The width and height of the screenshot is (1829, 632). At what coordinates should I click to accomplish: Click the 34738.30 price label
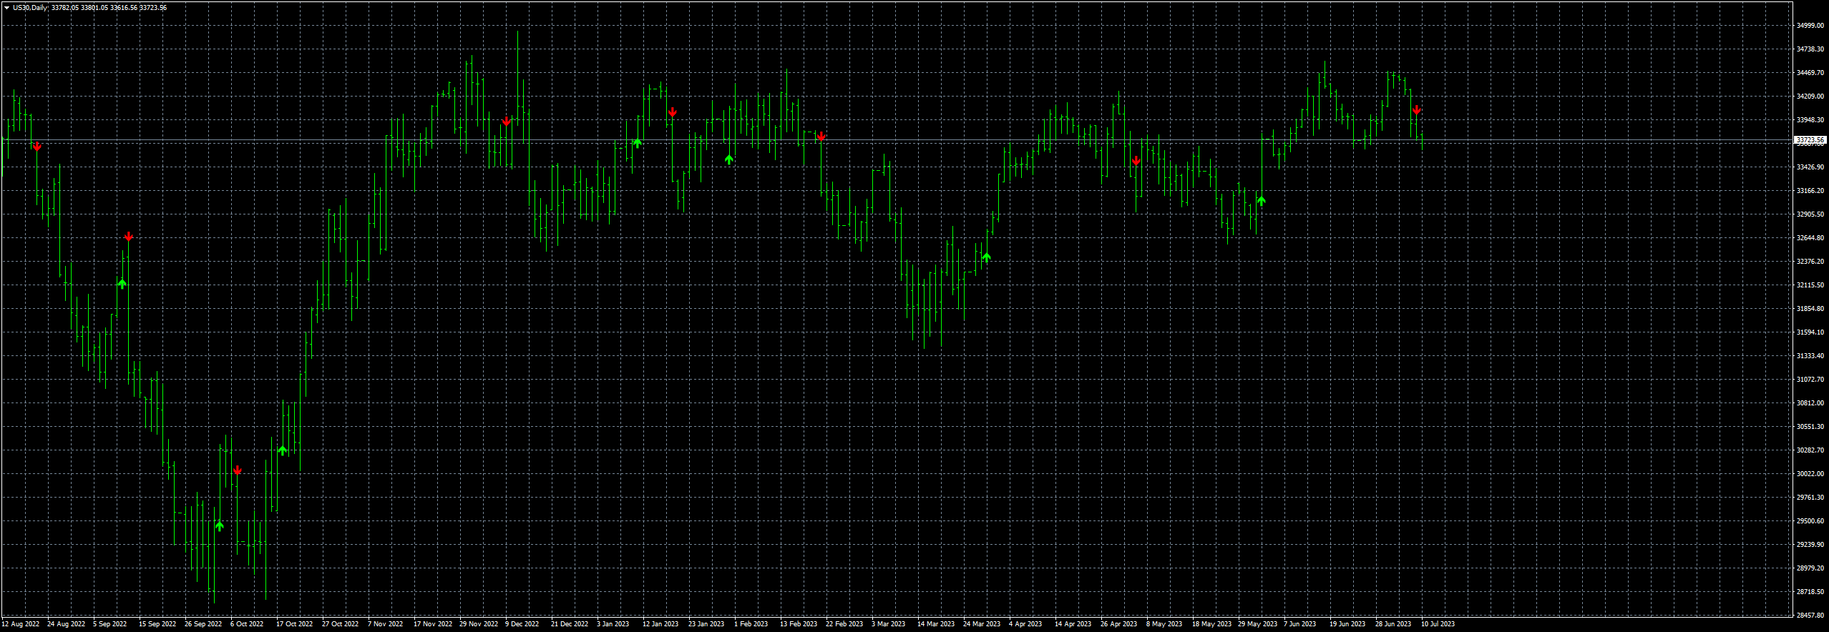click(x=1810, y=49)
